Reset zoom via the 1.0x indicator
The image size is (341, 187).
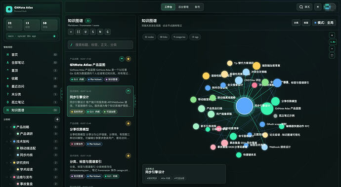332,42
